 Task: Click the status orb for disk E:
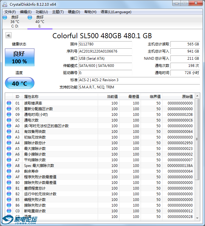[30, 17]
